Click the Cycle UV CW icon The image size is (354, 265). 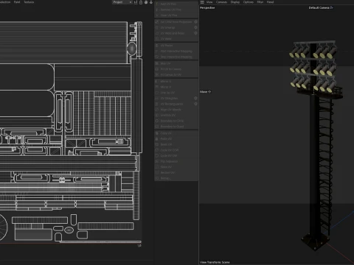[x=157, y=155]
